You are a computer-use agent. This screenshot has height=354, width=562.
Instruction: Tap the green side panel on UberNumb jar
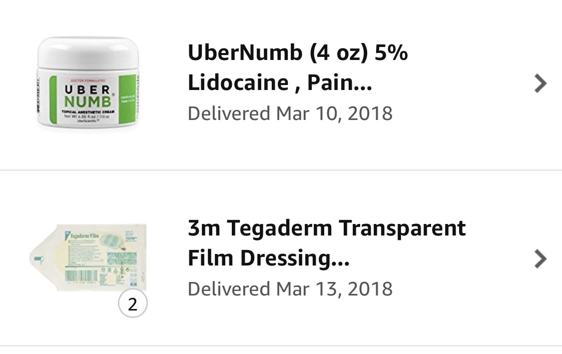pyautogui.click(x=127, y=99)
